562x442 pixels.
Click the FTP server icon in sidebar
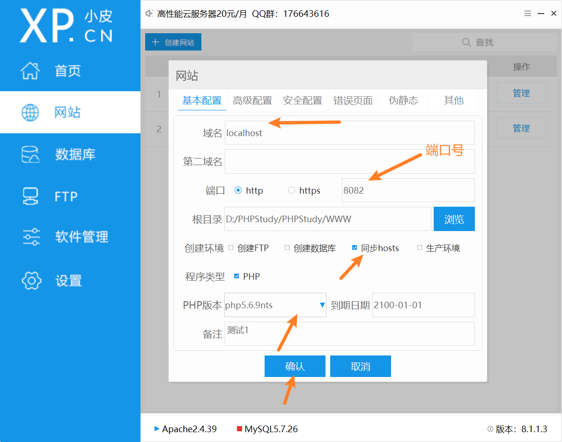[x=30, y=196]
